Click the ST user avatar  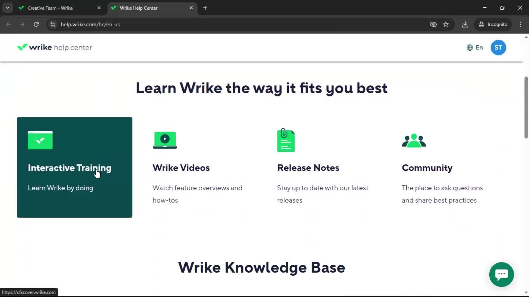click(x=498, y=48)
